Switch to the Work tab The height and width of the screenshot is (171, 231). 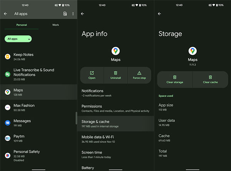55,25
